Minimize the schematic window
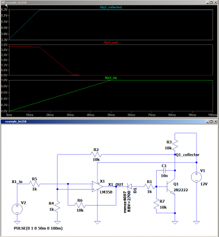Screen dimensions: 219x237 click(x=207, y=121)
